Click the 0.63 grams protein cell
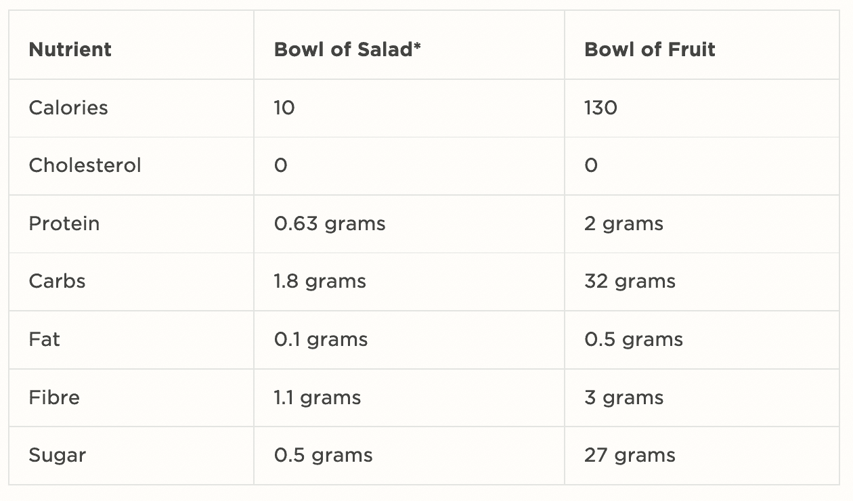The width and height of the screenshot is (853, 501). [330, 223]
